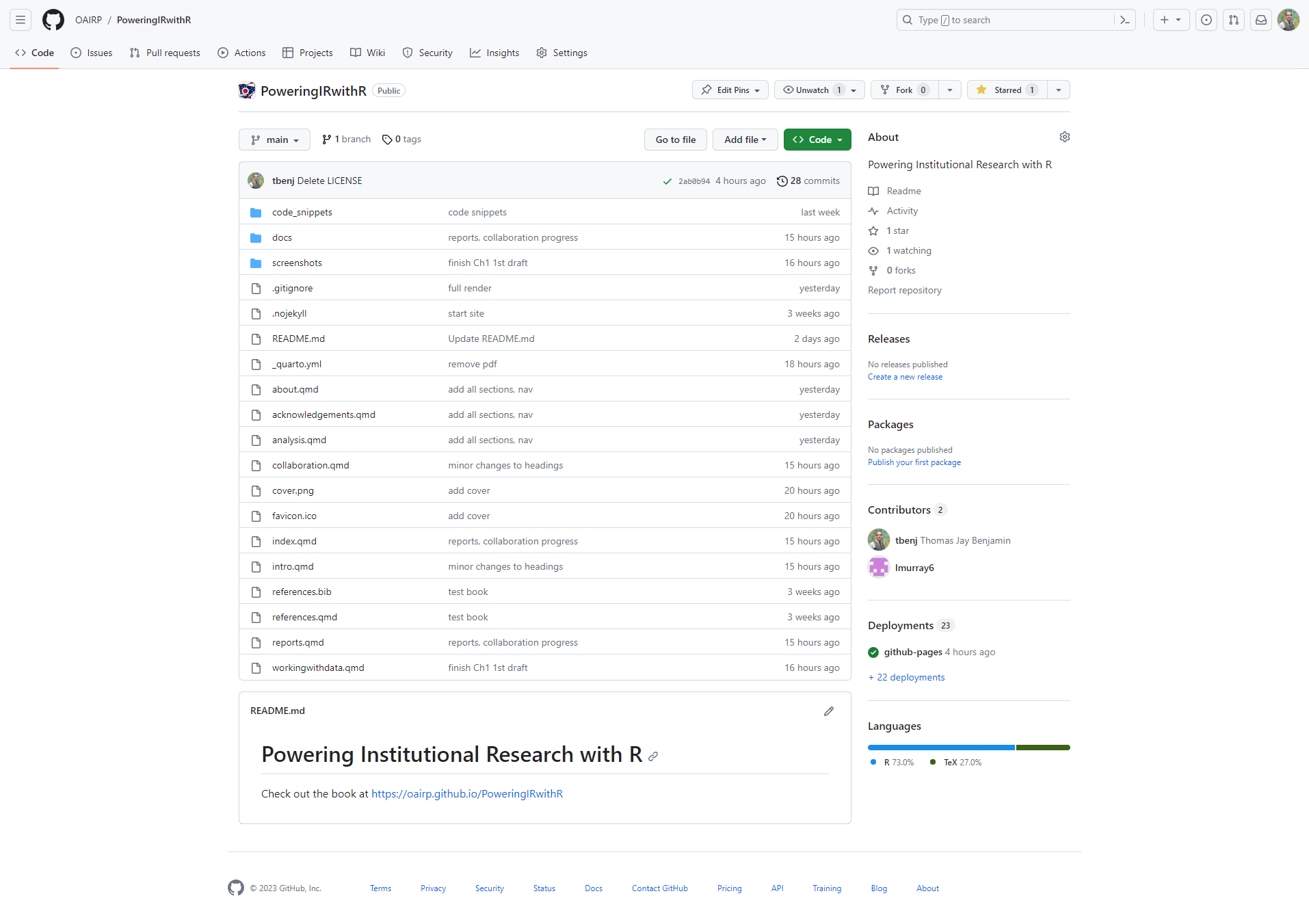View the 0 forks link
The height and width of the screenshot is (898, 1309).
pos(892,270)
